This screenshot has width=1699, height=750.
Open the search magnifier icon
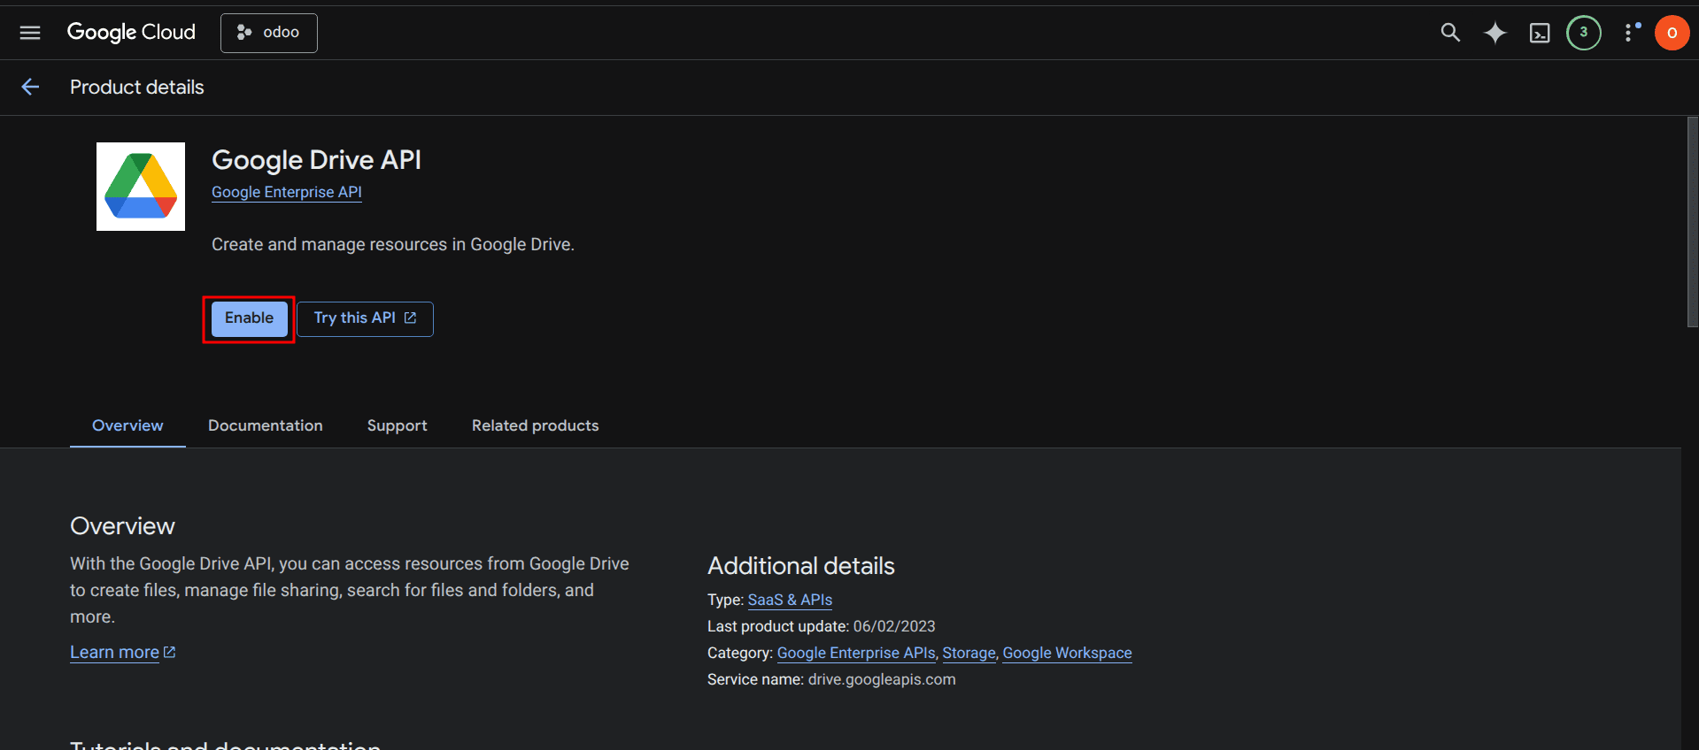click(x=1450, y=33)
